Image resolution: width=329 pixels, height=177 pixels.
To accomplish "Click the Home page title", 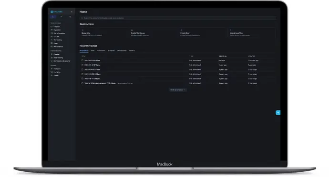I will (83, 12).
